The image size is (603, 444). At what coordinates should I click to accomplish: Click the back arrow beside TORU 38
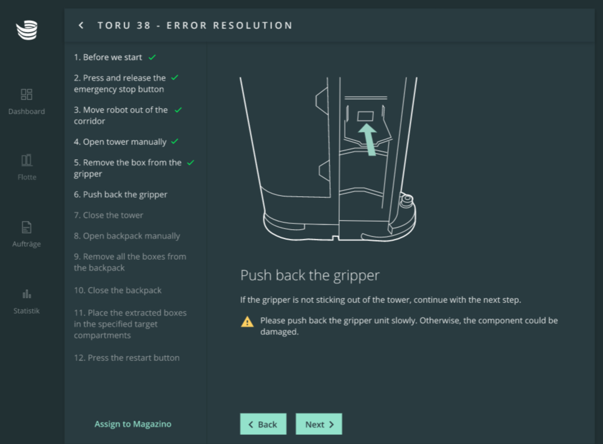(x=81, y=26)
